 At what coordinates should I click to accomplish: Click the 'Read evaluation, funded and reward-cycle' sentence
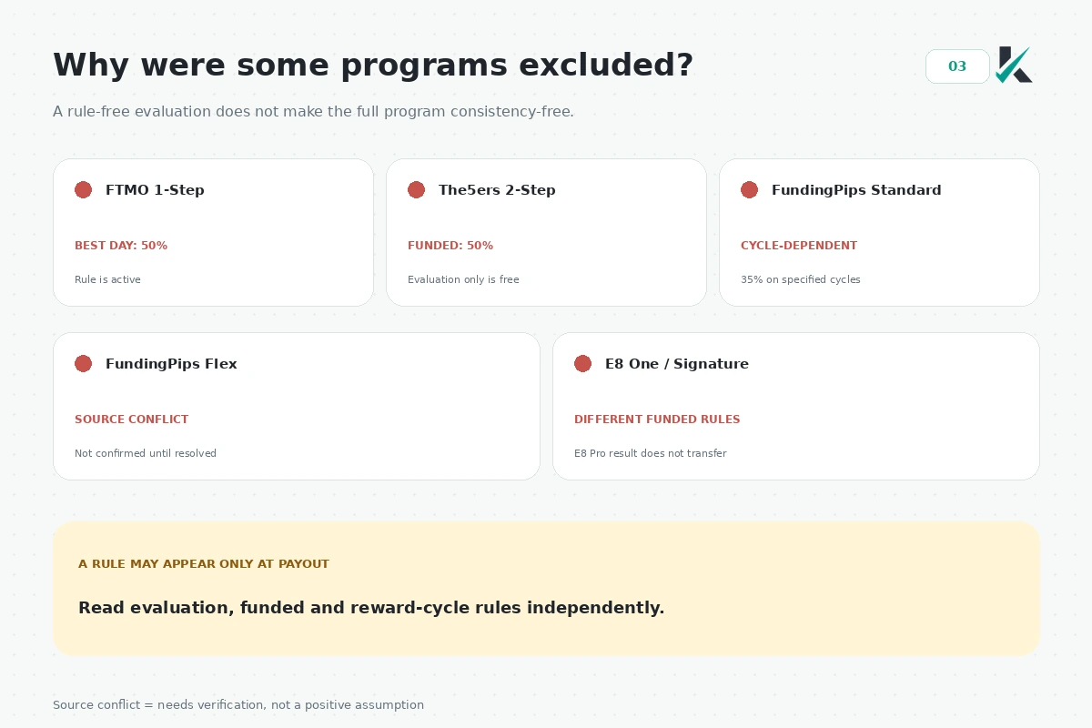[371, 608]
